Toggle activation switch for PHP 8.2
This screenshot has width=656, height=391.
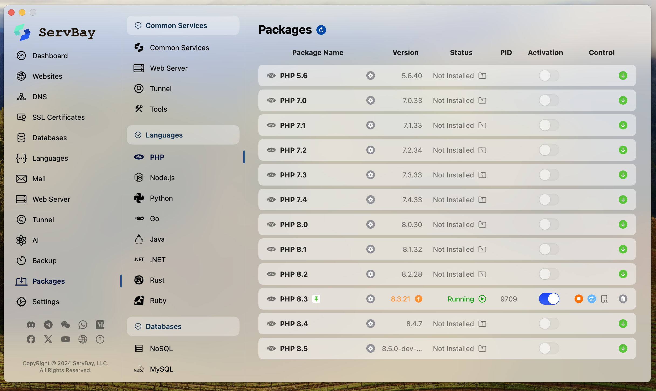(x=549, y=274)
